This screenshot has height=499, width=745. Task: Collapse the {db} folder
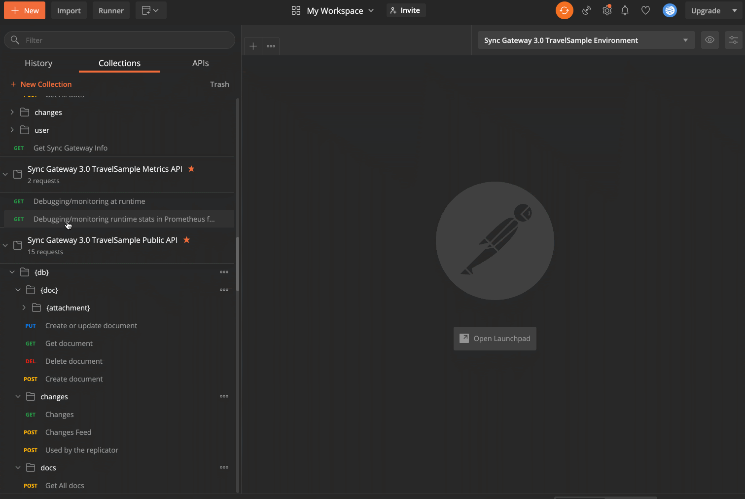[x=12, y=272]
